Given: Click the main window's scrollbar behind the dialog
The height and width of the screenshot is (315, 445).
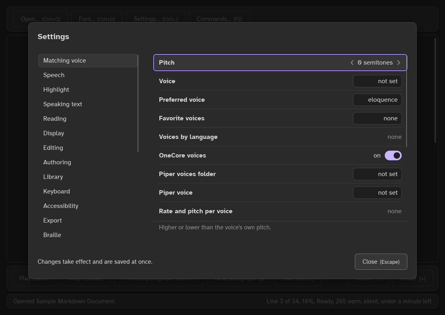Looking at the screenshot, I should 435,90.
